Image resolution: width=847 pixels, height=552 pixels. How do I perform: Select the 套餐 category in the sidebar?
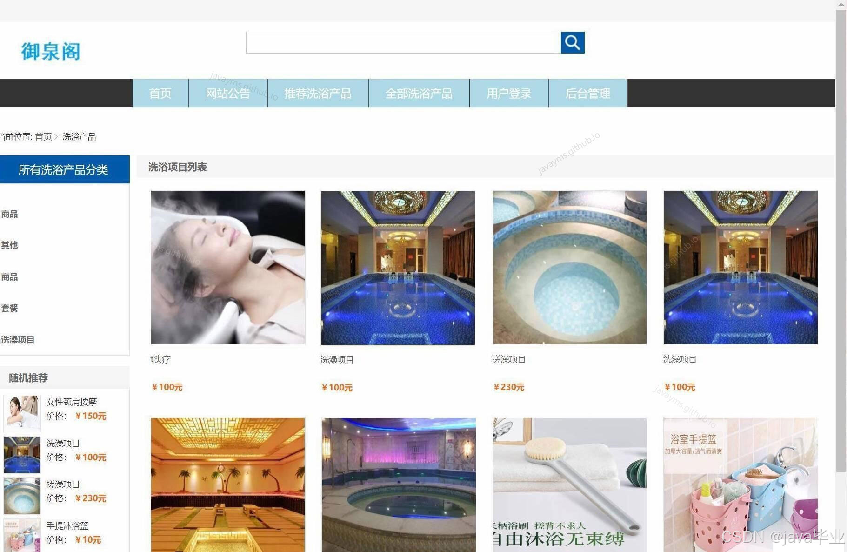9,308
